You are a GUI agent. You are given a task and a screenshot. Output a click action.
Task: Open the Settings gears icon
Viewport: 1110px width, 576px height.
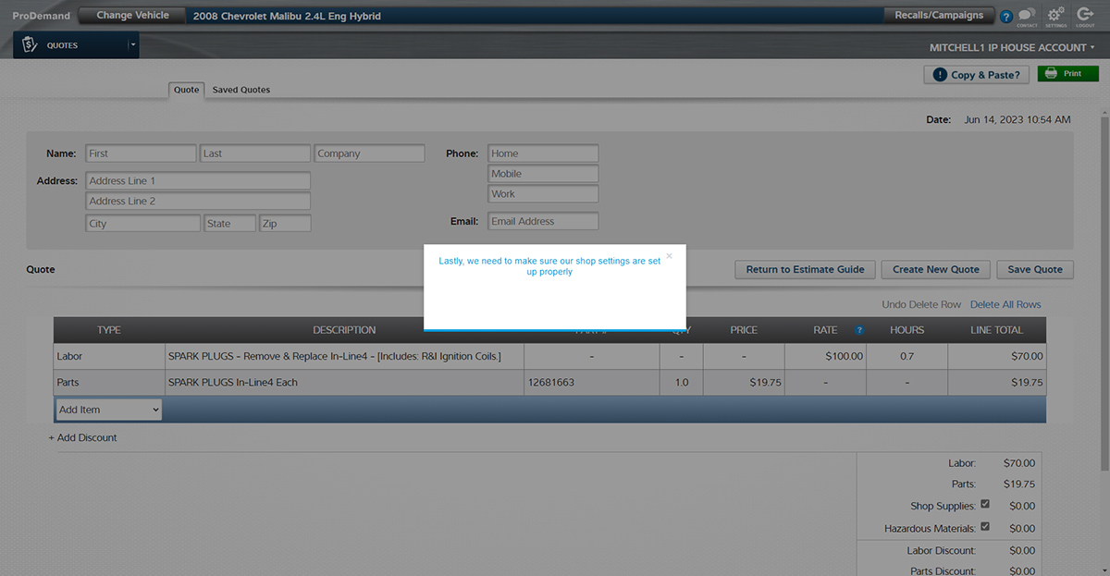(x=1055, y=16)
